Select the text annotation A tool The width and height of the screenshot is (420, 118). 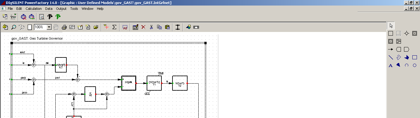point(390,65)
